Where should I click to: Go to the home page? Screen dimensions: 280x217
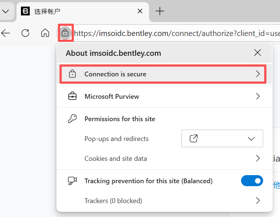click(x=45, y=33)
